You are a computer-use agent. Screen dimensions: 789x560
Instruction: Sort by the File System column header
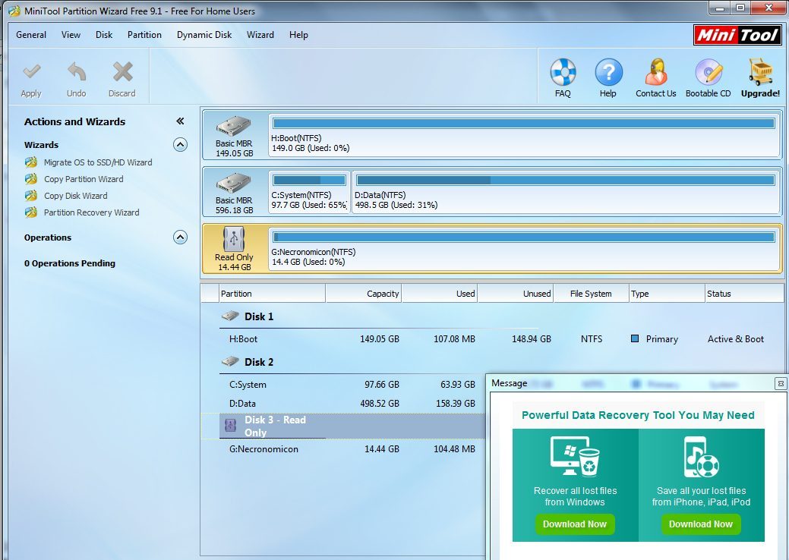click(x=592, y=294)
